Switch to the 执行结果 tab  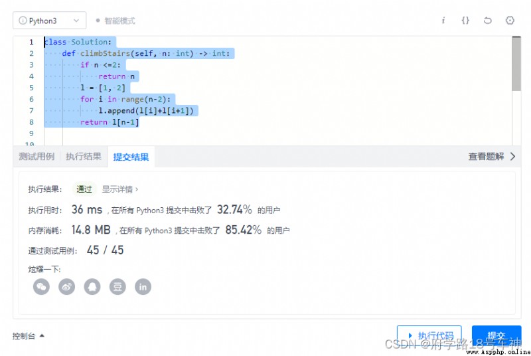tap(84, 157)
